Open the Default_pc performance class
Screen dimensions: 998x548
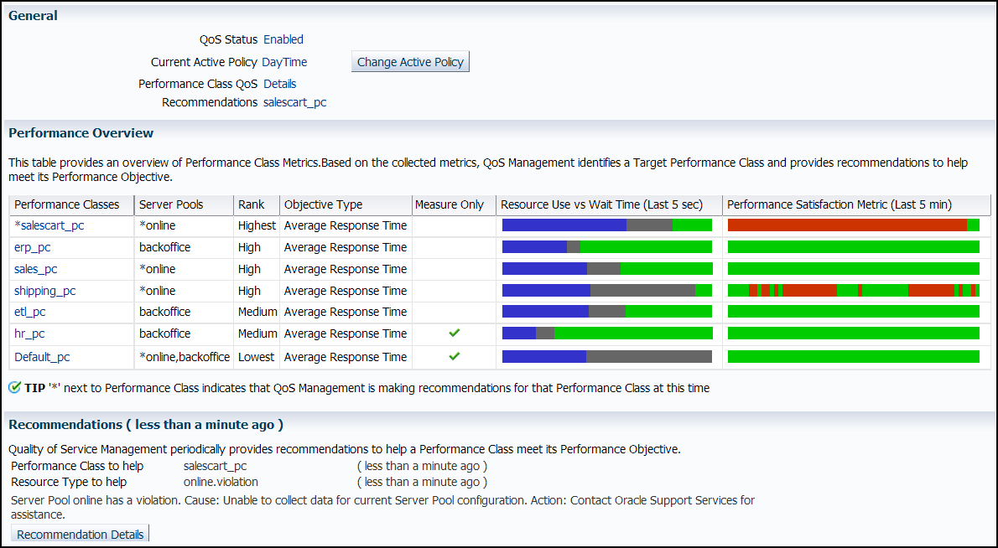coord(42,357)
